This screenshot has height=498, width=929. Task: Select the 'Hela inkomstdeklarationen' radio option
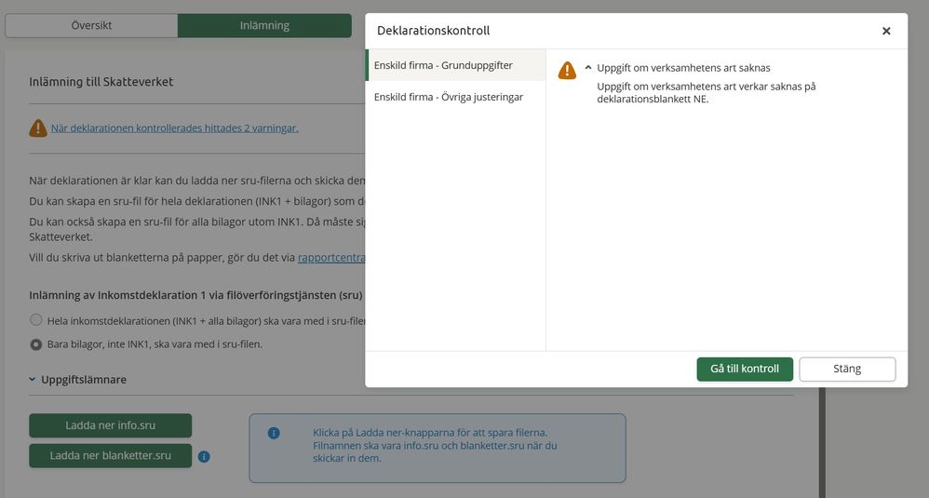point(36,320)
